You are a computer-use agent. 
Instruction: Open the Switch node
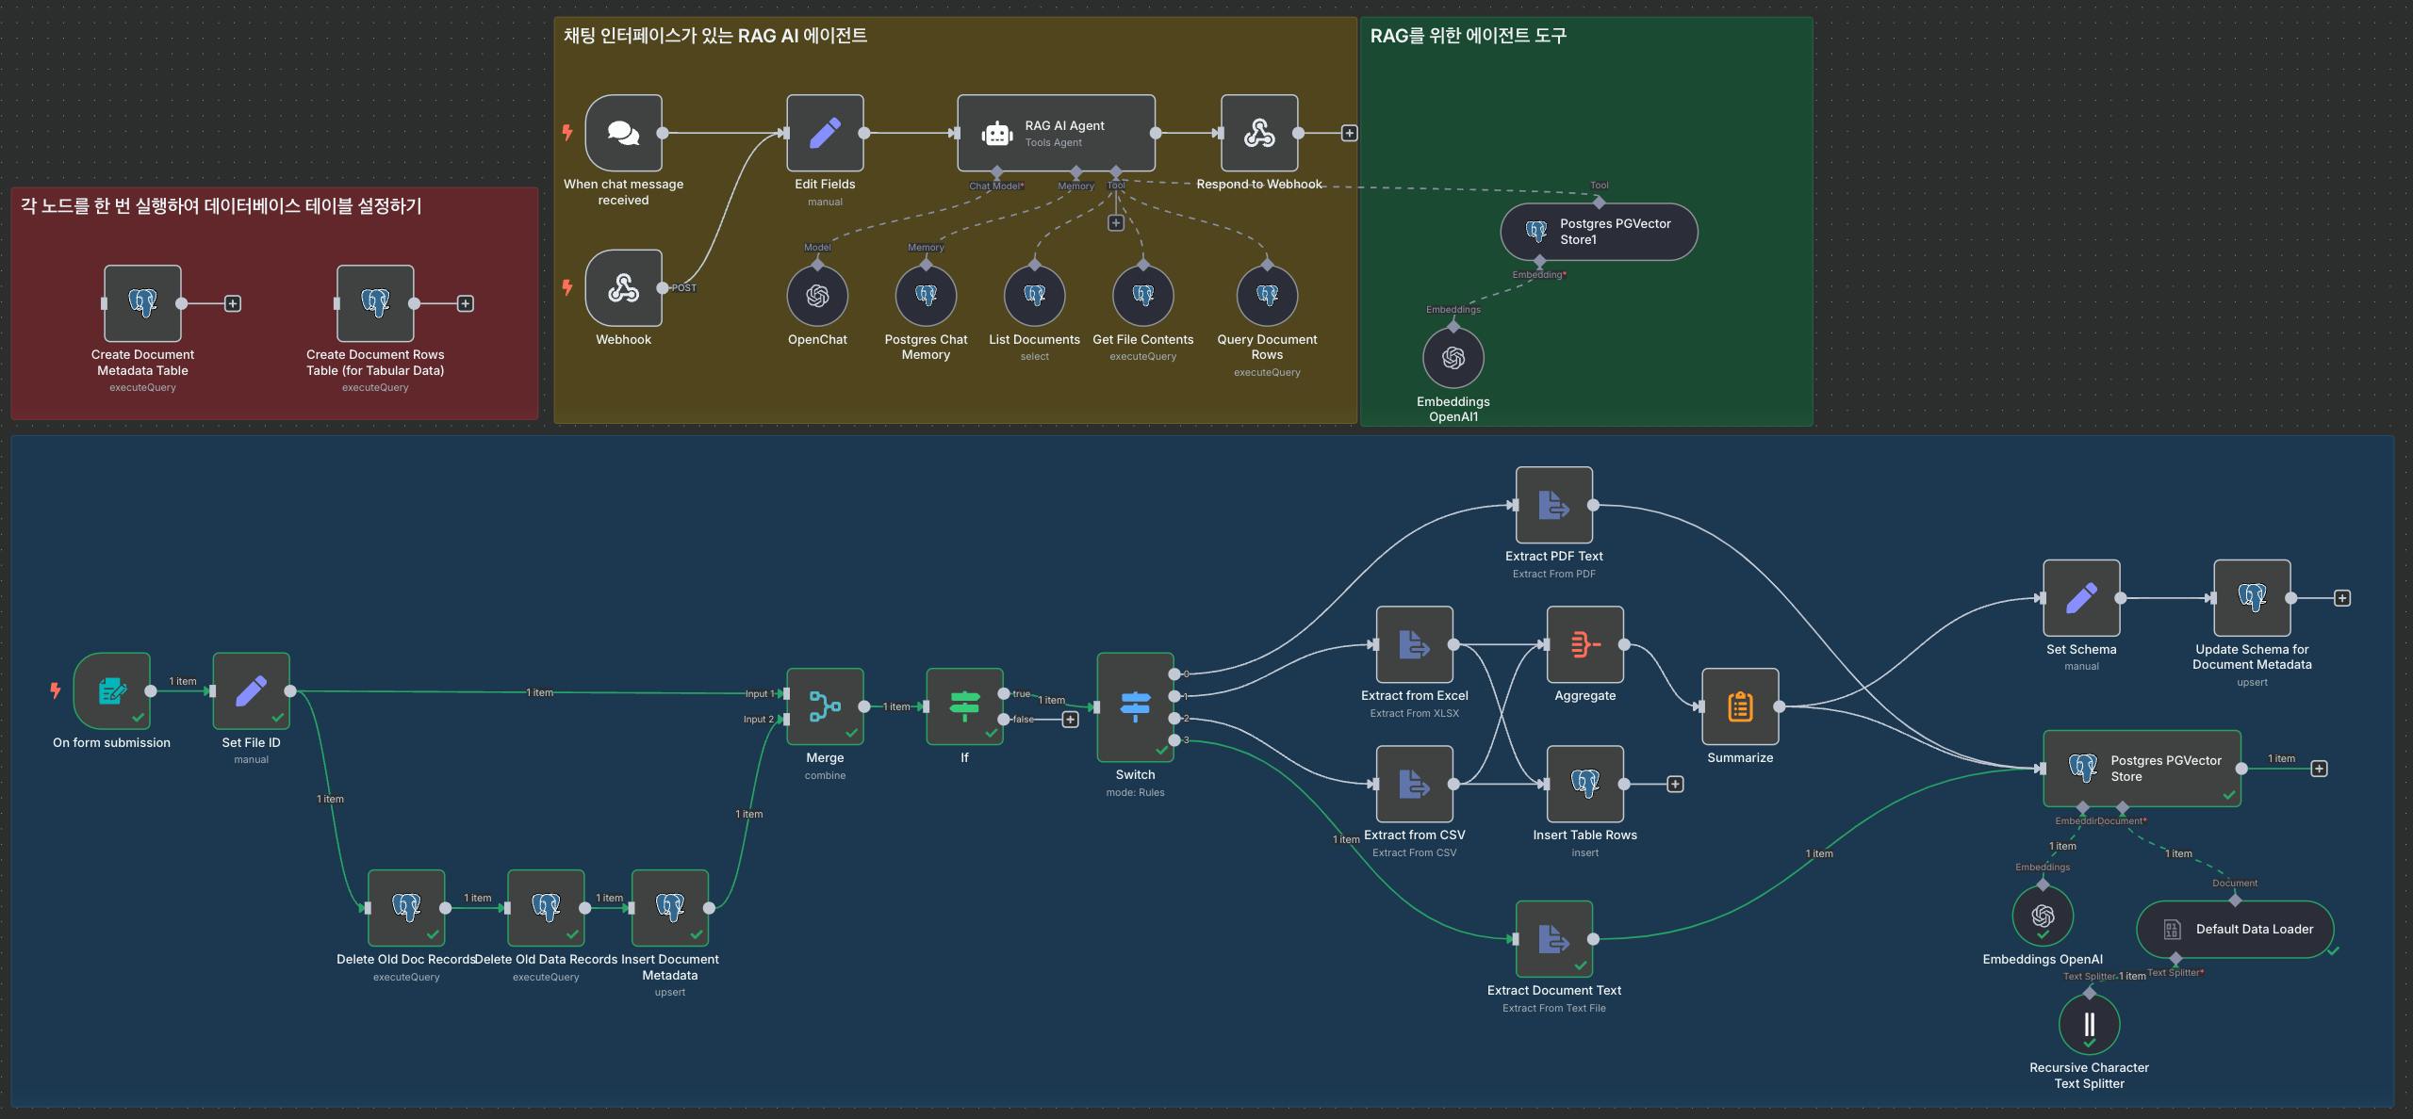click(x=1135, y=706)
